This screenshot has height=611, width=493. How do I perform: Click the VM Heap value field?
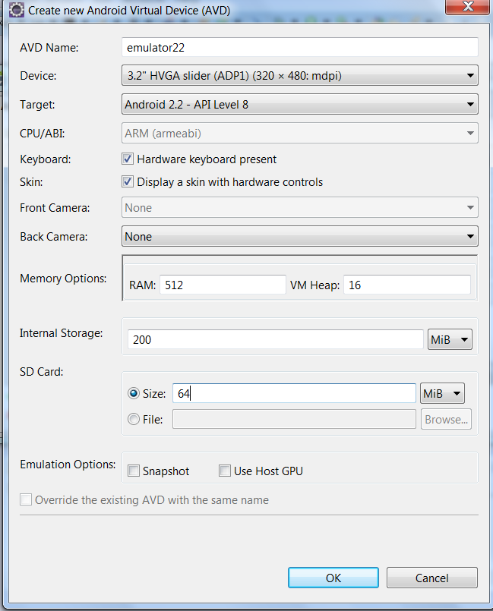[x=407, y=285]
